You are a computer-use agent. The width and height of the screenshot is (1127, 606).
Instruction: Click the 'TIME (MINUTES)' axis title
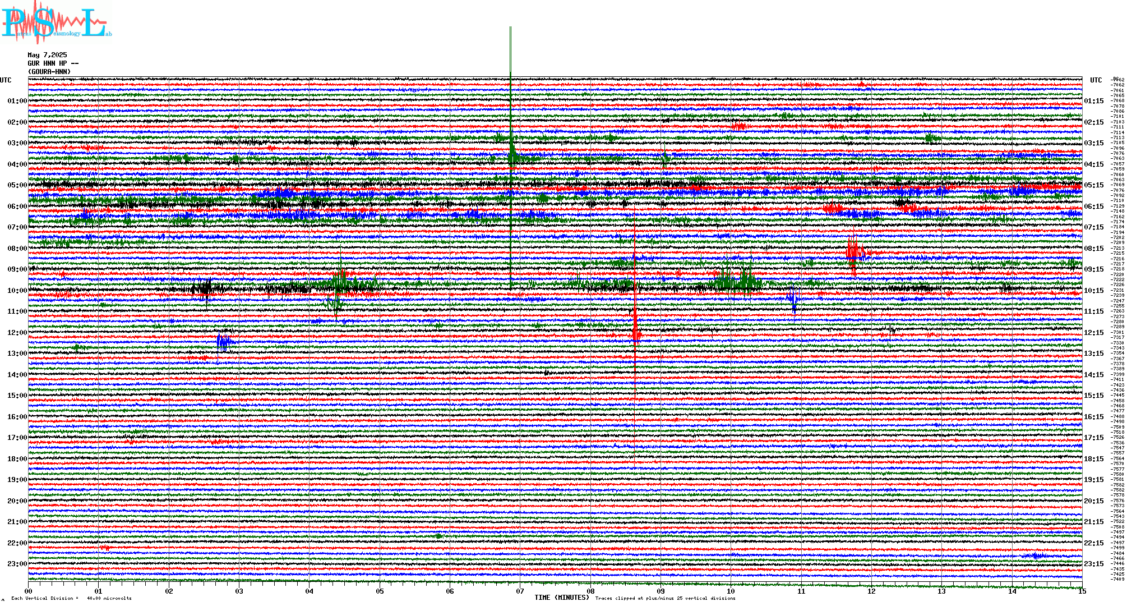tap(562, 598)
